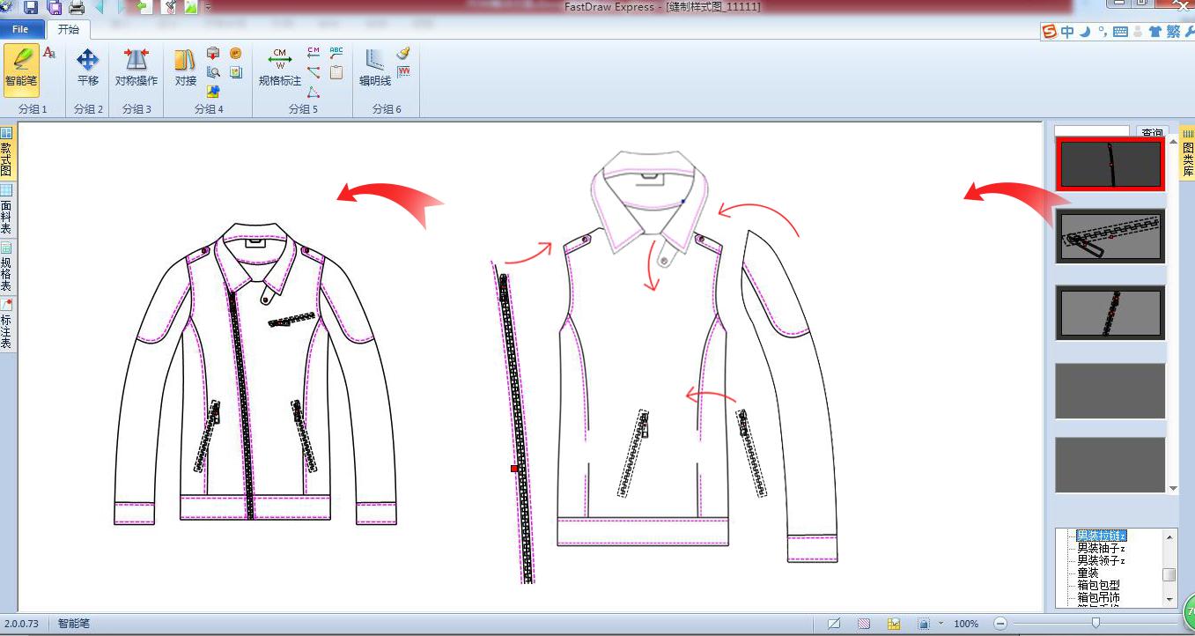Toggle the 中 Chinese input mode indicator

point(1067,32)
